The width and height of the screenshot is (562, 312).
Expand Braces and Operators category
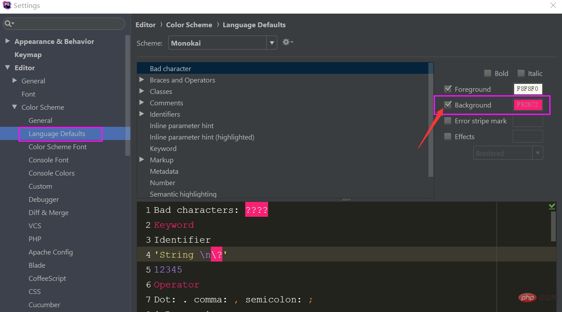pyautogui.click(x=142, y=80)
